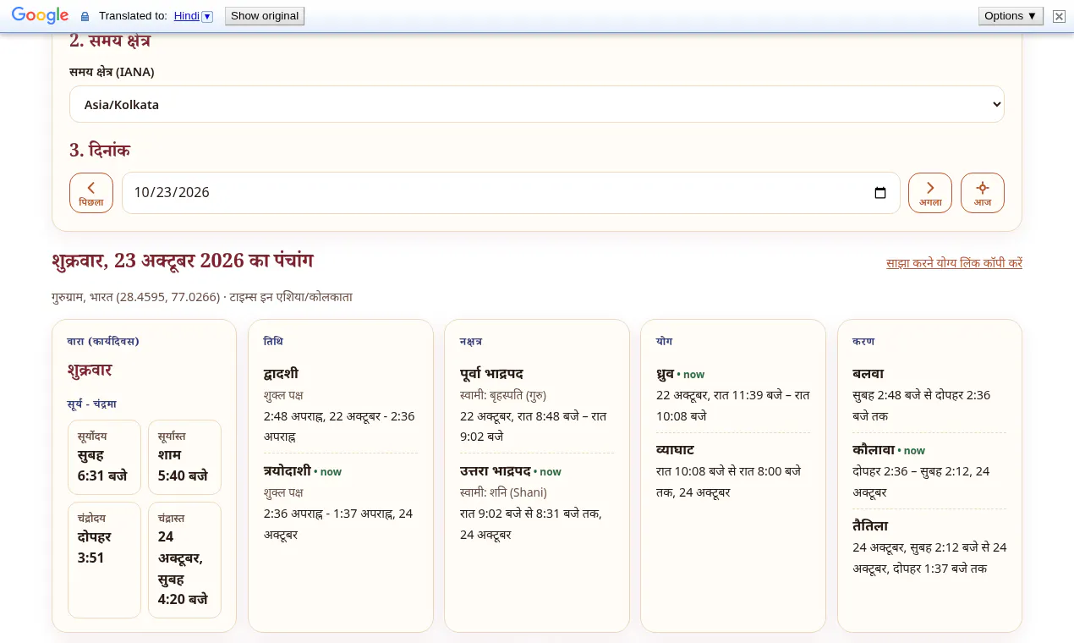The image size is (1074, 643).
Task: Click heading शुक्रवार, 23 अक्टूबर 2026 का पंचांग
Action: tap(183, 261)
